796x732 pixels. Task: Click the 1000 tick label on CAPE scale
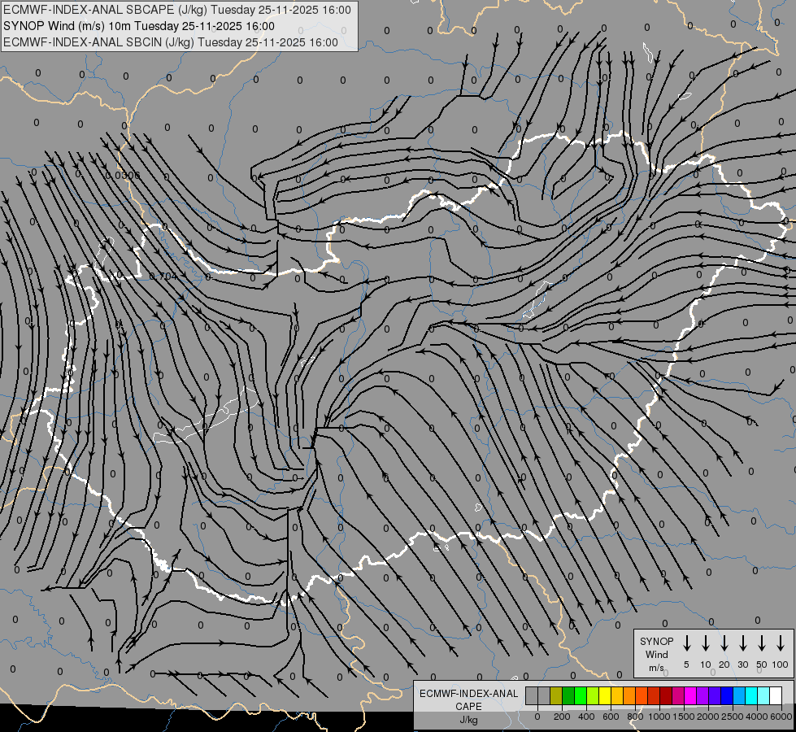click(659, 717)
